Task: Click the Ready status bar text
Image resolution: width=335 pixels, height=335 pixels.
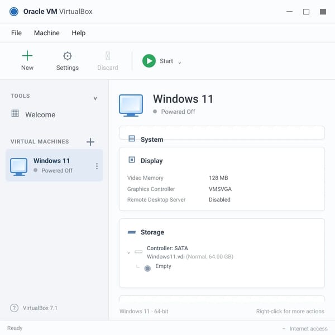Action: (x=15, y=328)
